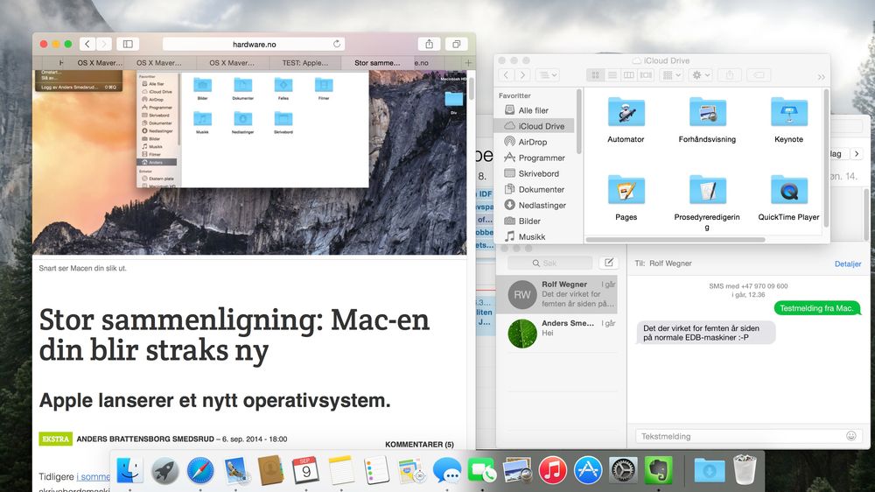Open iTunes from the Dock
Viewport: 875px width, 492px height.
pos(552,470)
